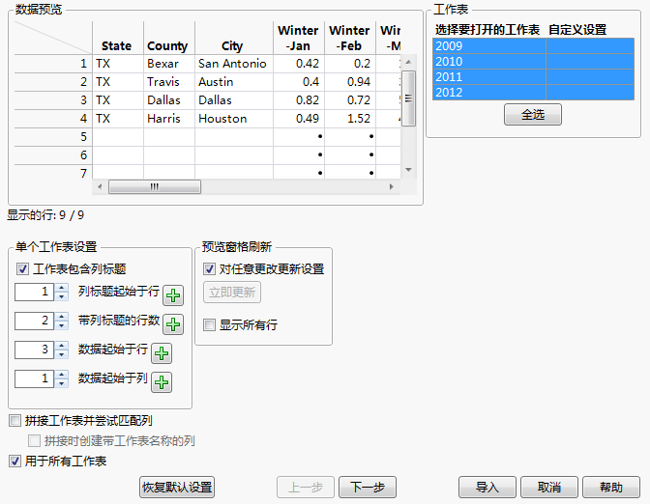Click the 0.94 value cell
The width and height of the screenshot is (650, 504).
(x=350, y=82)
